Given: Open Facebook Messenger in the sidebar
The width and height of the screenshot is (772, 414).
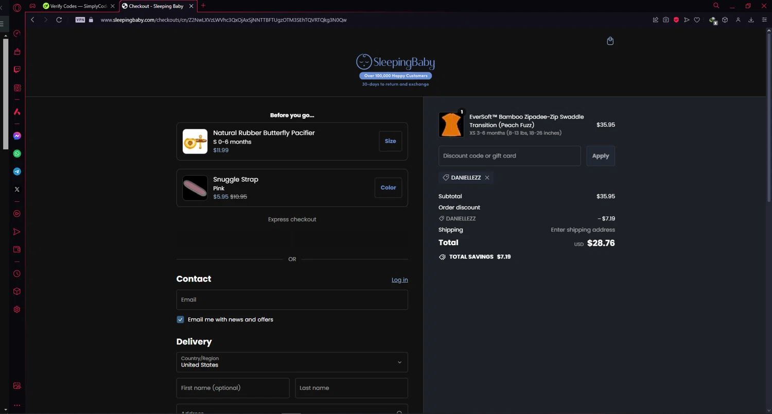Looking at the screenshot, I should point(17,136).
